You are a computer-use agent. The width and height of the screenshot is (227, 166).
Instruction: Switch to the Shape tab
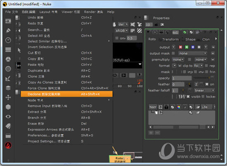(190, 39)
